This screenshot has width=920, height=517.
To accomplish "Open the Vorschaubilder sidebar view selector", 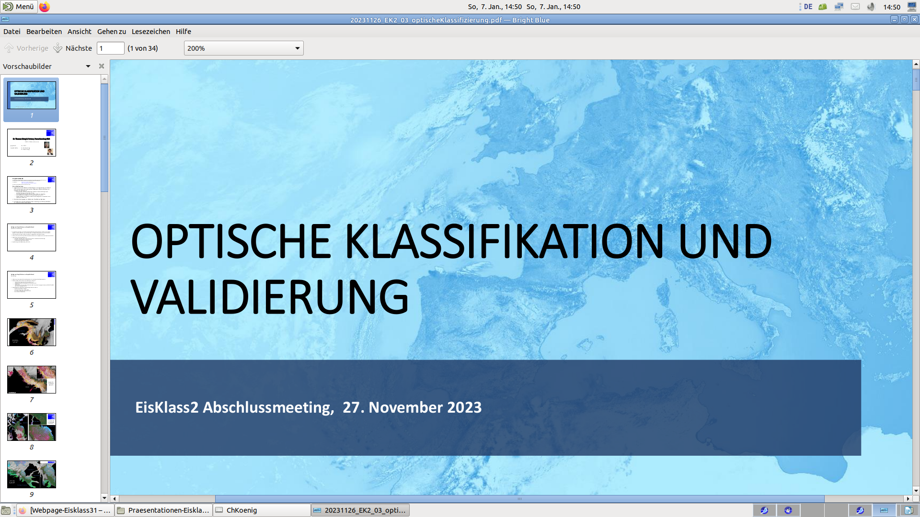I will tap(88, 66).
